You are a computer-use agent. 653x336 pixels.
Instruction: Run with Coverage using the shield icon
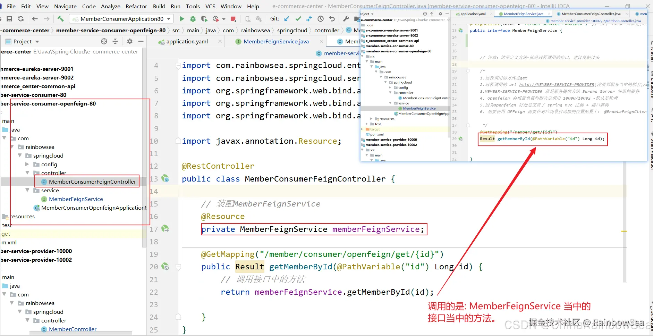[x=204, y=19]
